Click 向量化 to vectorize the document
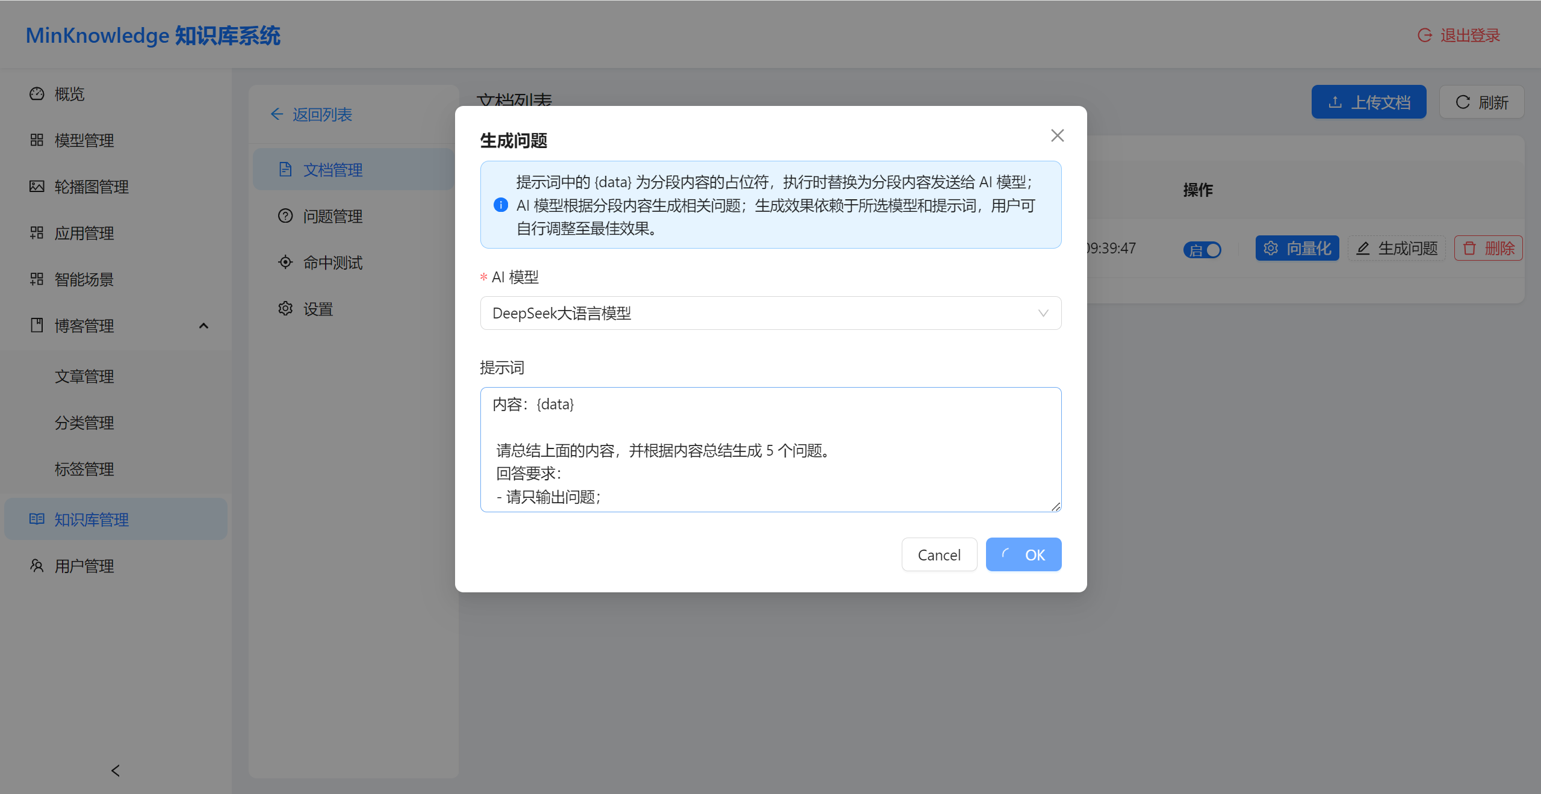This screenshot has width=1541, height=794. coord(1297,248)
